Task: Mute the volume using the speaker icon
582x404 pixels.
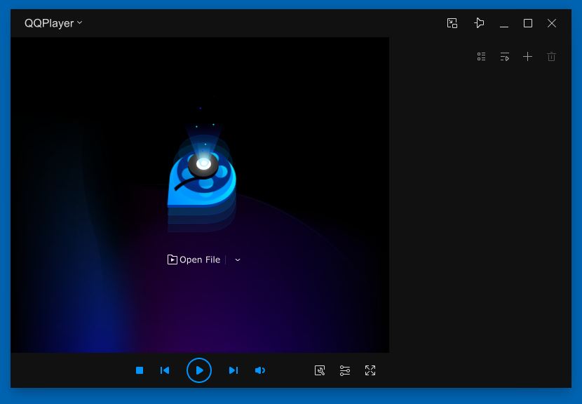Action: pos(260,370)
